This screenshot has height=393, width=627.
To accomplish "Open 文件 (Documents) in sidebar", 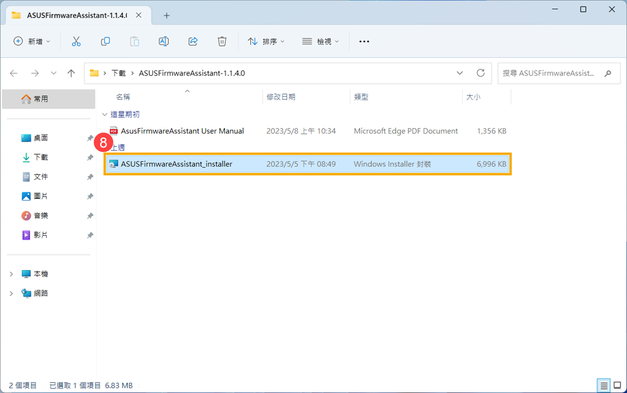I will coord(40,177).
